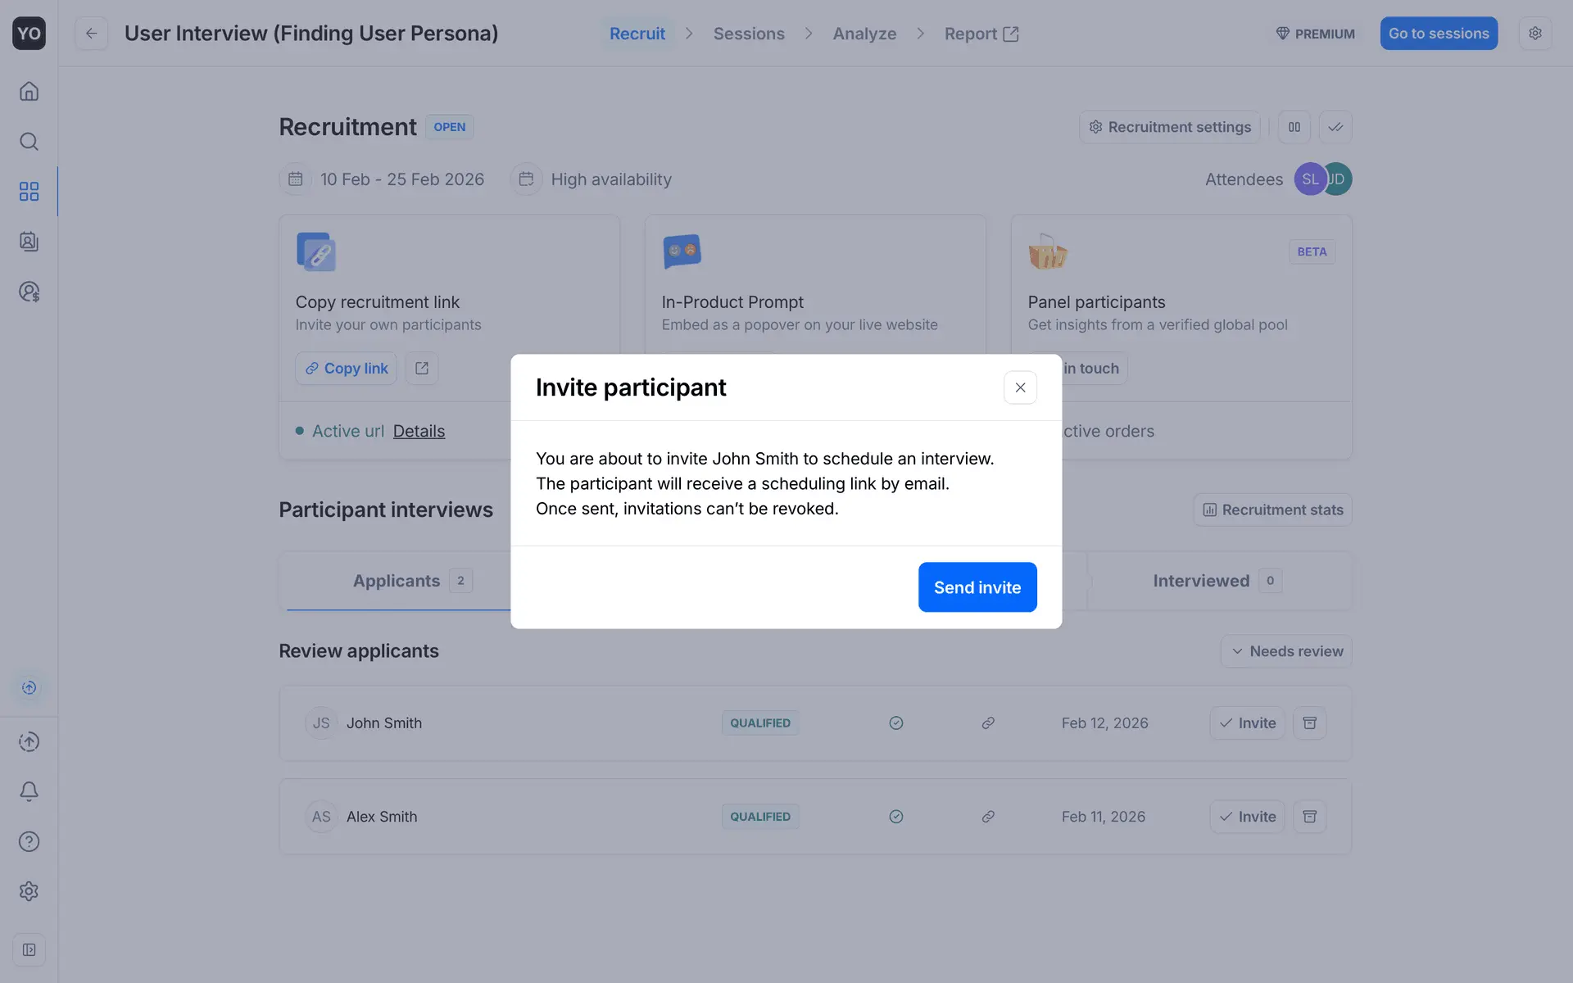This screenshot has height=983, width=1573.
Task: Open search from the sidebar
Action: pyautogui.click(x=29, y=142)
